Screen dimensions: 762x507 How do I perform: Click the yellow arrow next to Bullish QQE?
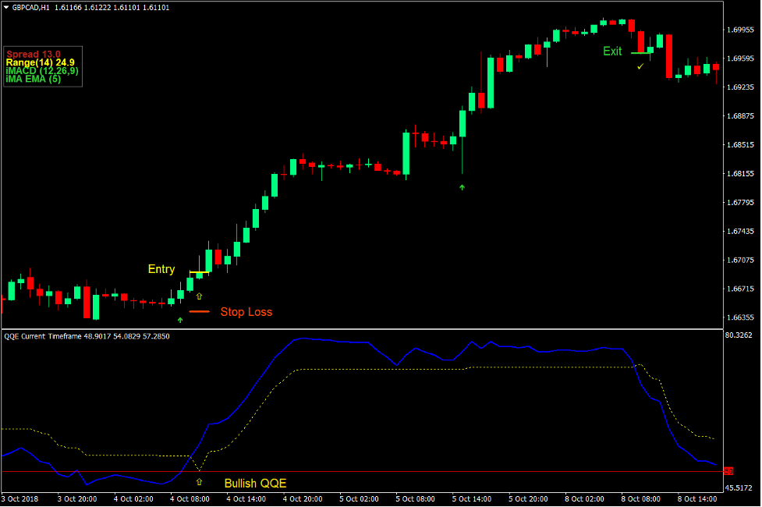199,482
